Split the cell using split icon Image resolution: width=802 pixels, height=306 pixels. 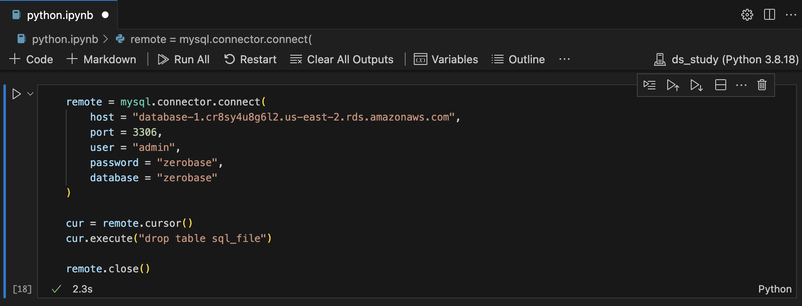(720, 85)
